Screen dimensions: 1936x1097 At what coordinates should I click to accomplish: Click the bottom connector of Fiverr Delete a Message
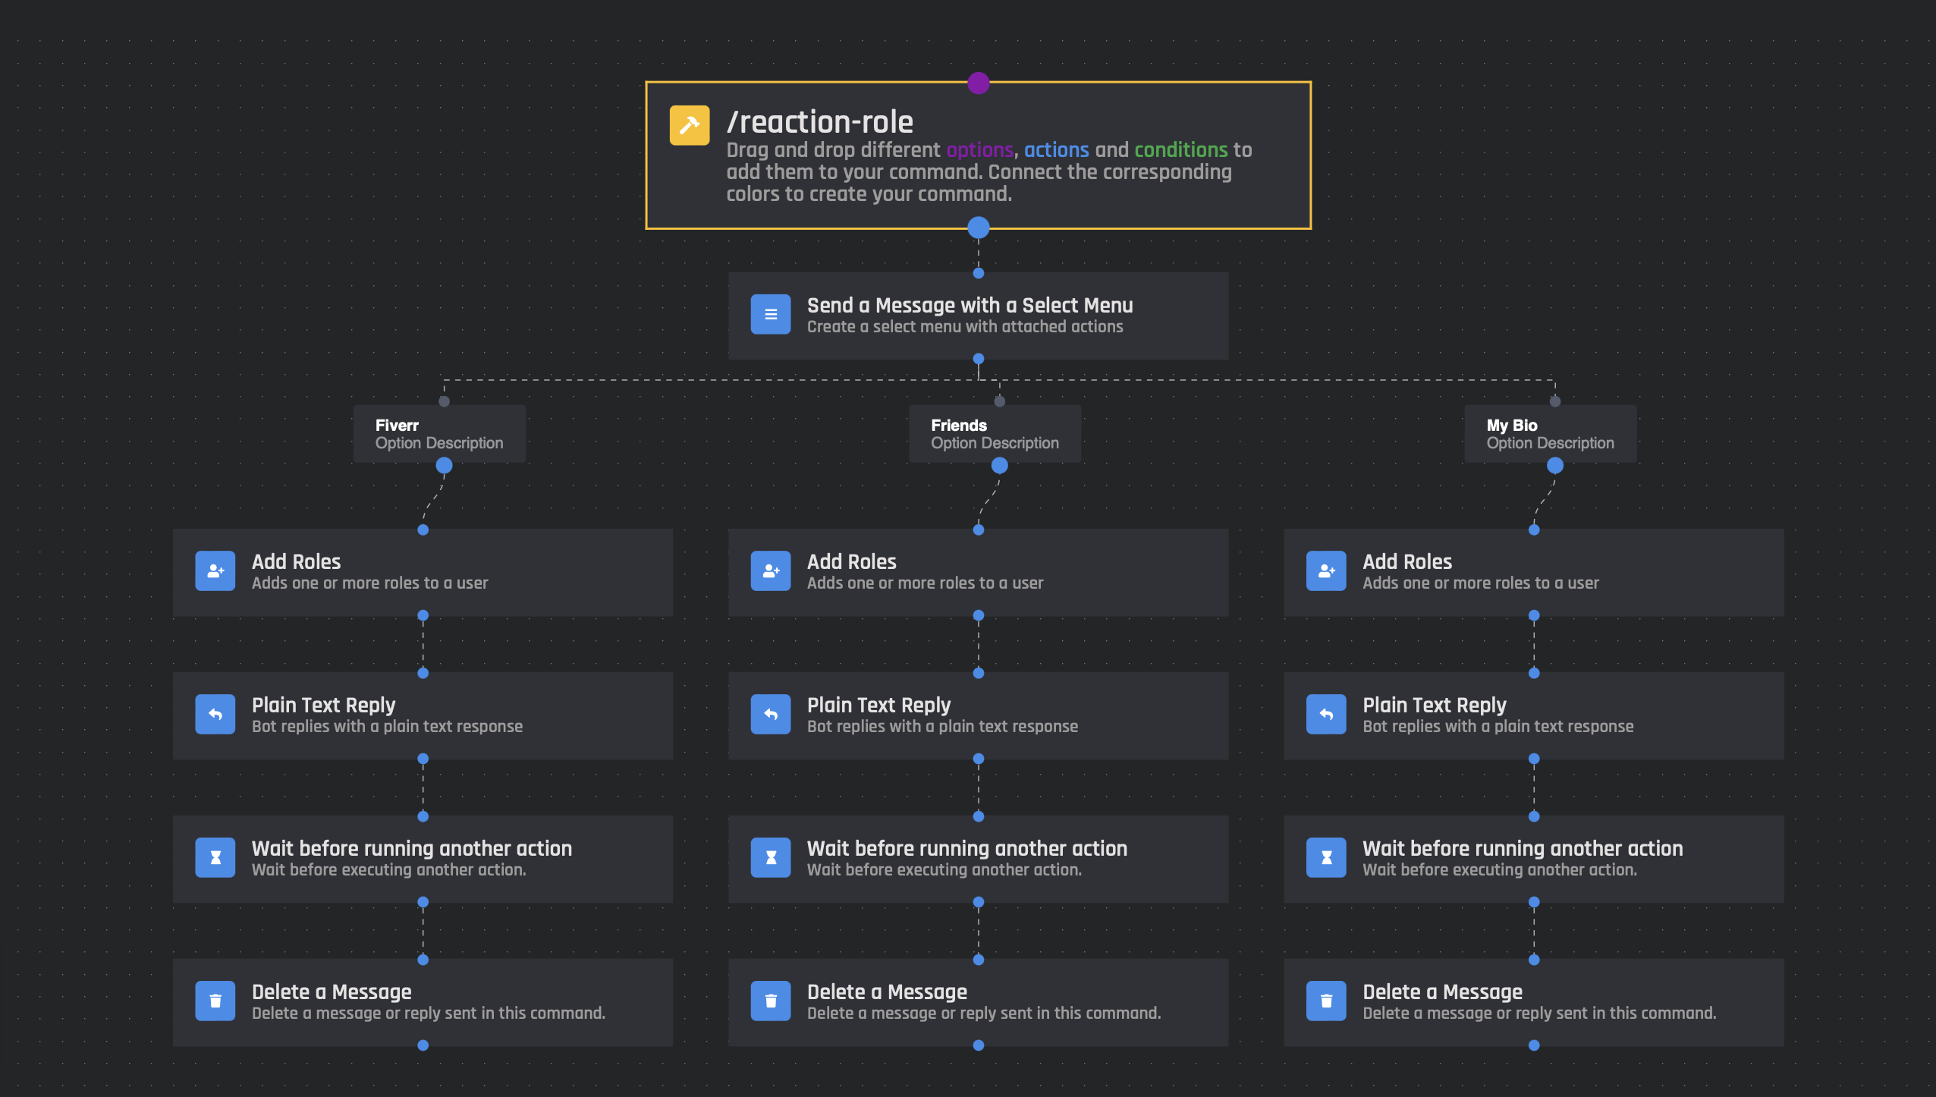pos(423,1045)
